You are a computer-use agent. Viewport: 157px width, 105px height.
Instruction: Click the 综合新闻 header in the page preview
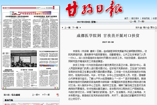coord(49,8)
